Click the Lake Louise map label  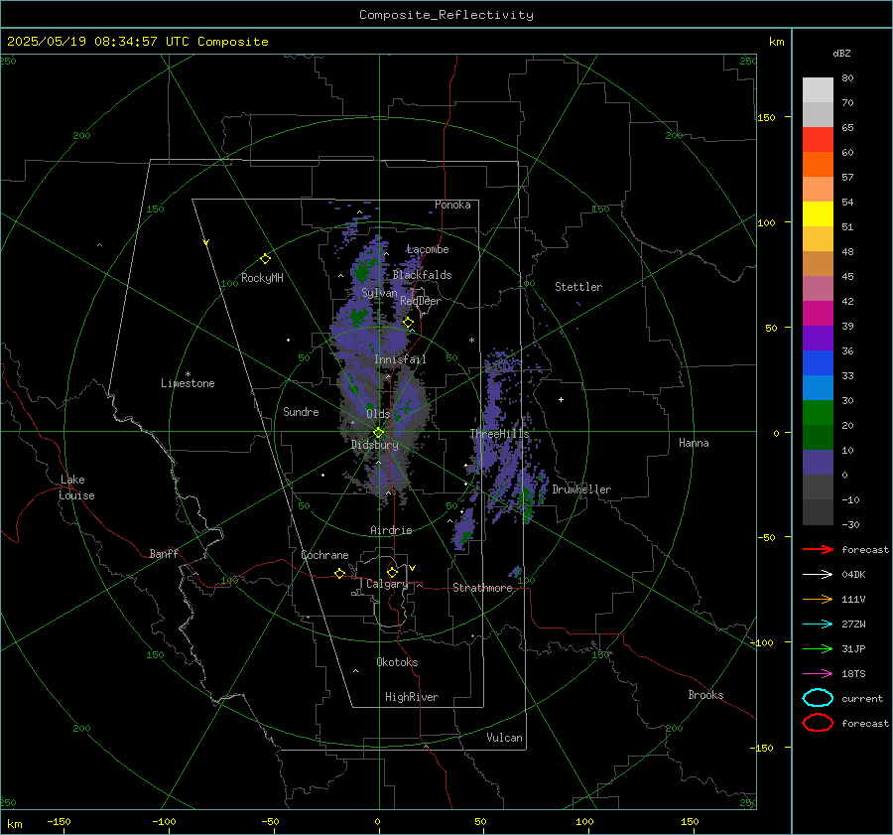pyautogui.click(x=76, y=487)
